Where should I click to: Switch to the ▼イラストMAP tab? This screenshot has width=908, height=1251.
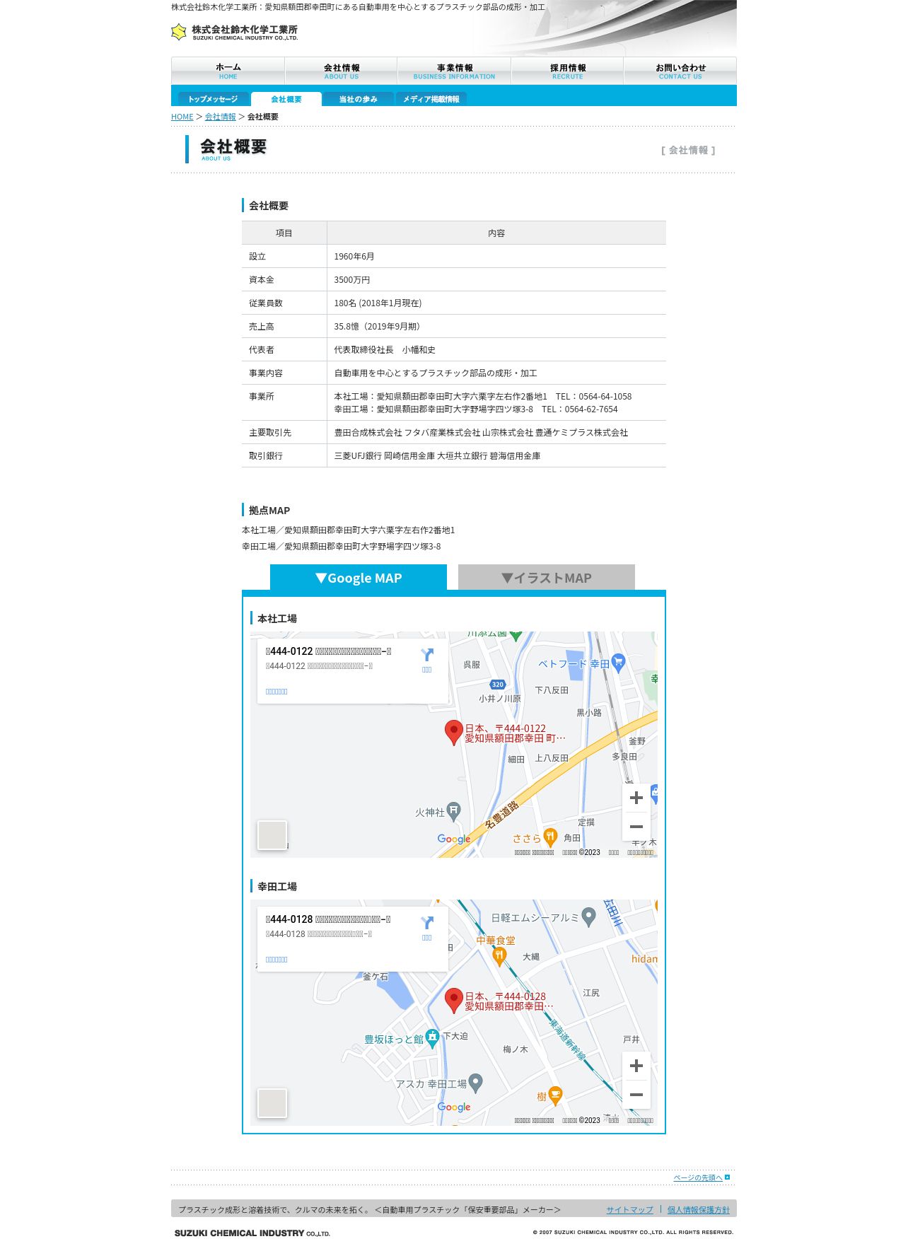(x=547, y=578)
